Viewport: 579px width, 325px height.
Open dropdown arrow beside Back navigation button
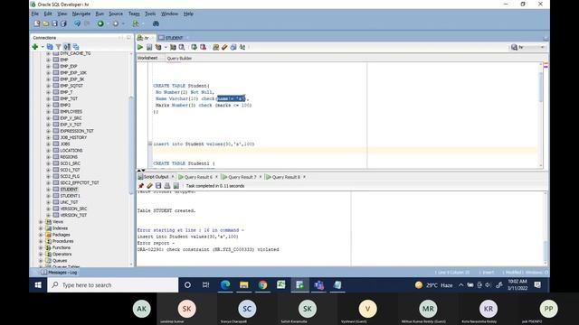click(x=108, y=24)
